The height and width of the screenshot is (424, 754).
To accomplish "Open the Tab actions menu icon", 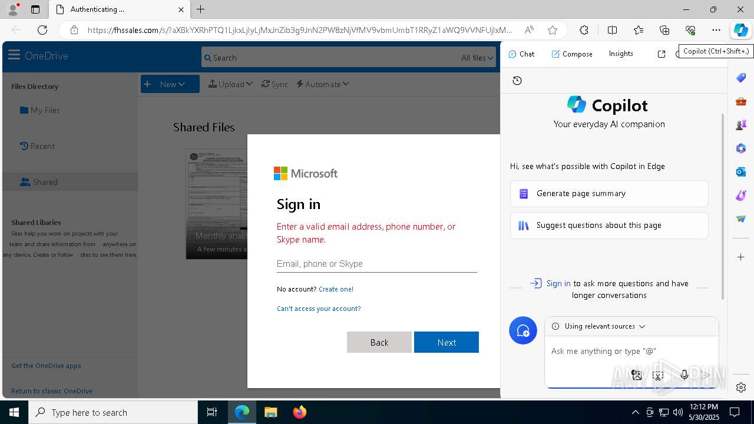I will (35, 9).
